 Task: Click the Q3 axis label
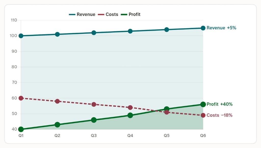pyautogui.click(x=94, y=136)
